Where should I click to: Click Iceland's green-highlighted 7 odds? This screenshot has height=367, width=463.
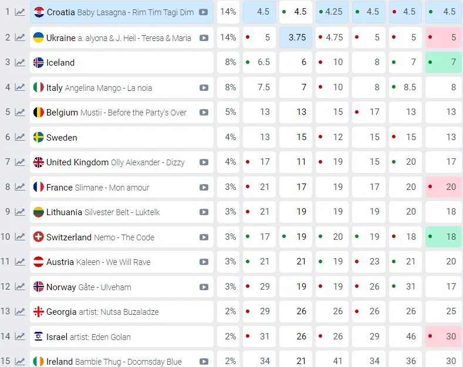pyautogui.click(x=443, y=62)
